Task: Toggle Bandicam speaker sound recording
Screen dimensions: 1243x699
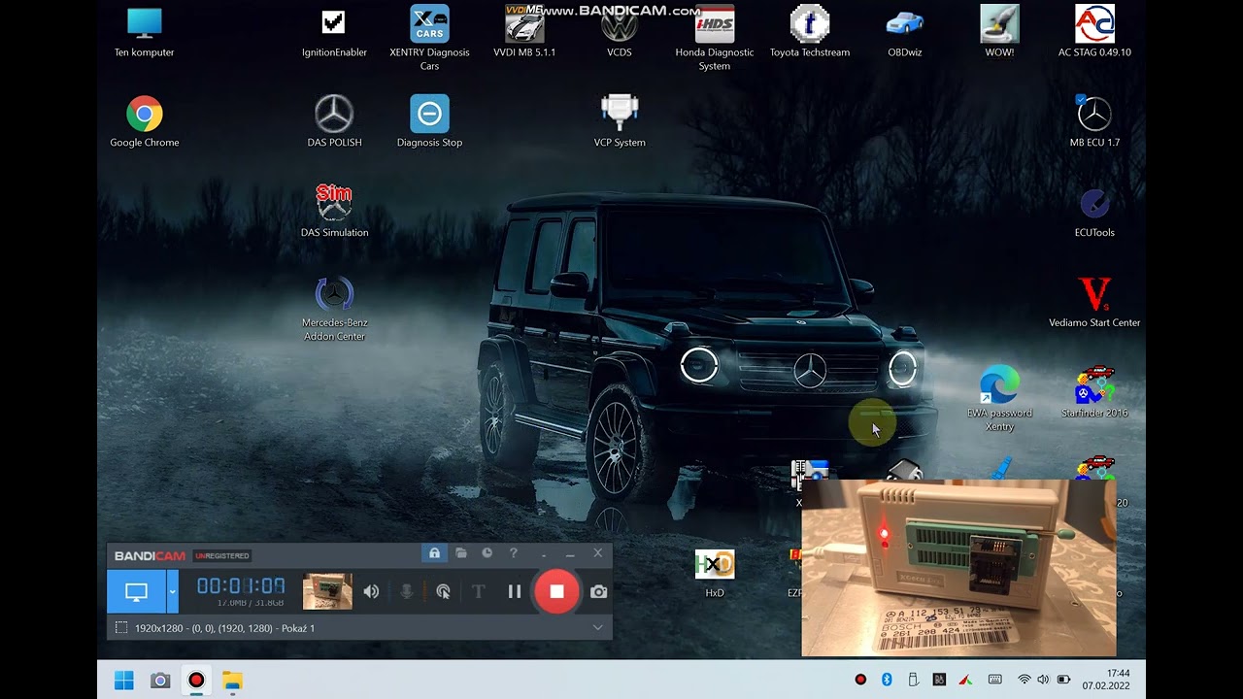Action: [371, 591]
